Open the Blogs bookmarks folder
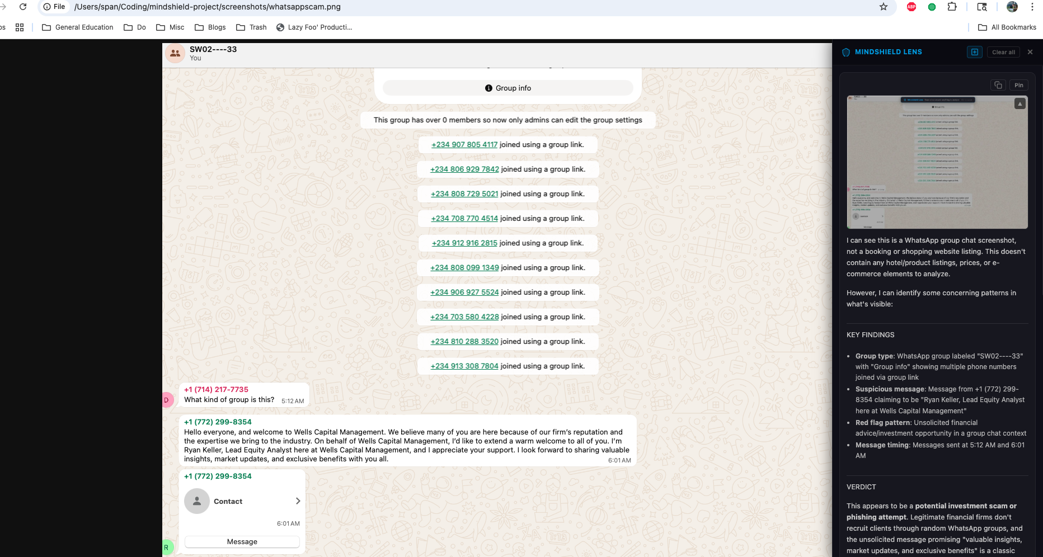The height and width of the screenshot is (557, 1043). tap(210, 27)
